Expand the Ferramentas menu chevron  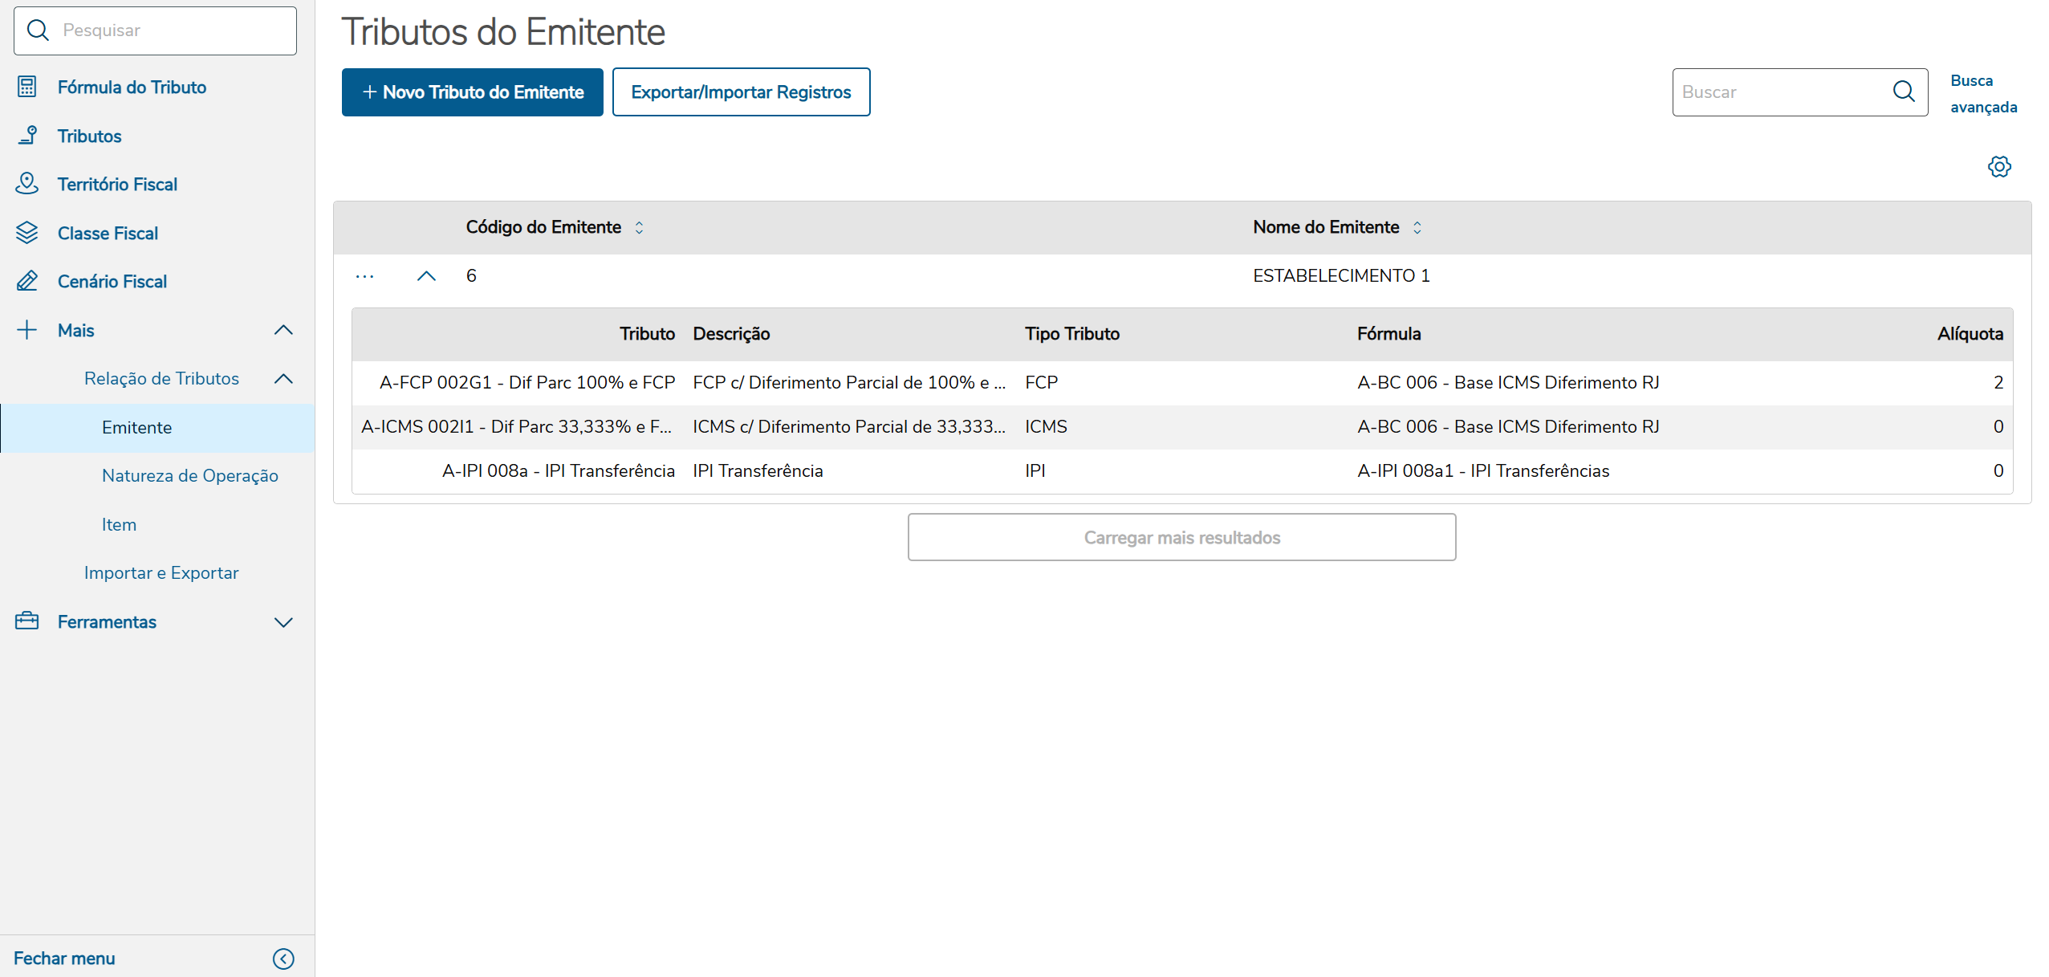click(283, 622)
